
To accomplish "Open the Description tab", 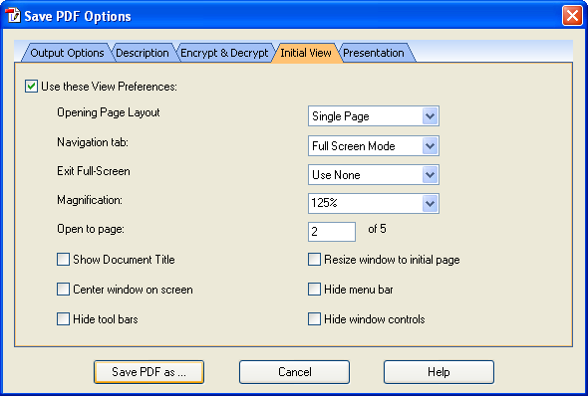I will click(143, 53).
